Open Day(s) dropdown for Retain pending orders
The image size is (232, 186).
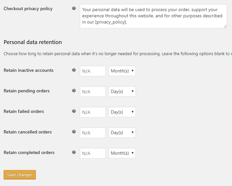[122, 91]
